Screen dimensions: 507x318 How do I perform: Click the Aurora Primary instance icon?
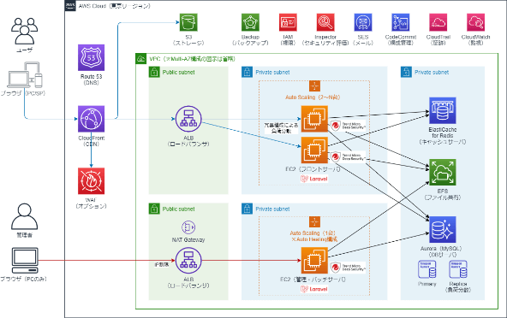coord(426,269)
